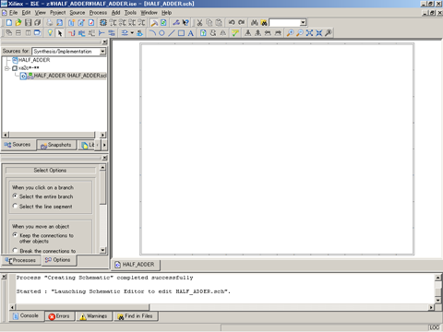Click the Zoom In magnifier icon
This screenshot has width=443, height=332.
(x=290, y=33)
